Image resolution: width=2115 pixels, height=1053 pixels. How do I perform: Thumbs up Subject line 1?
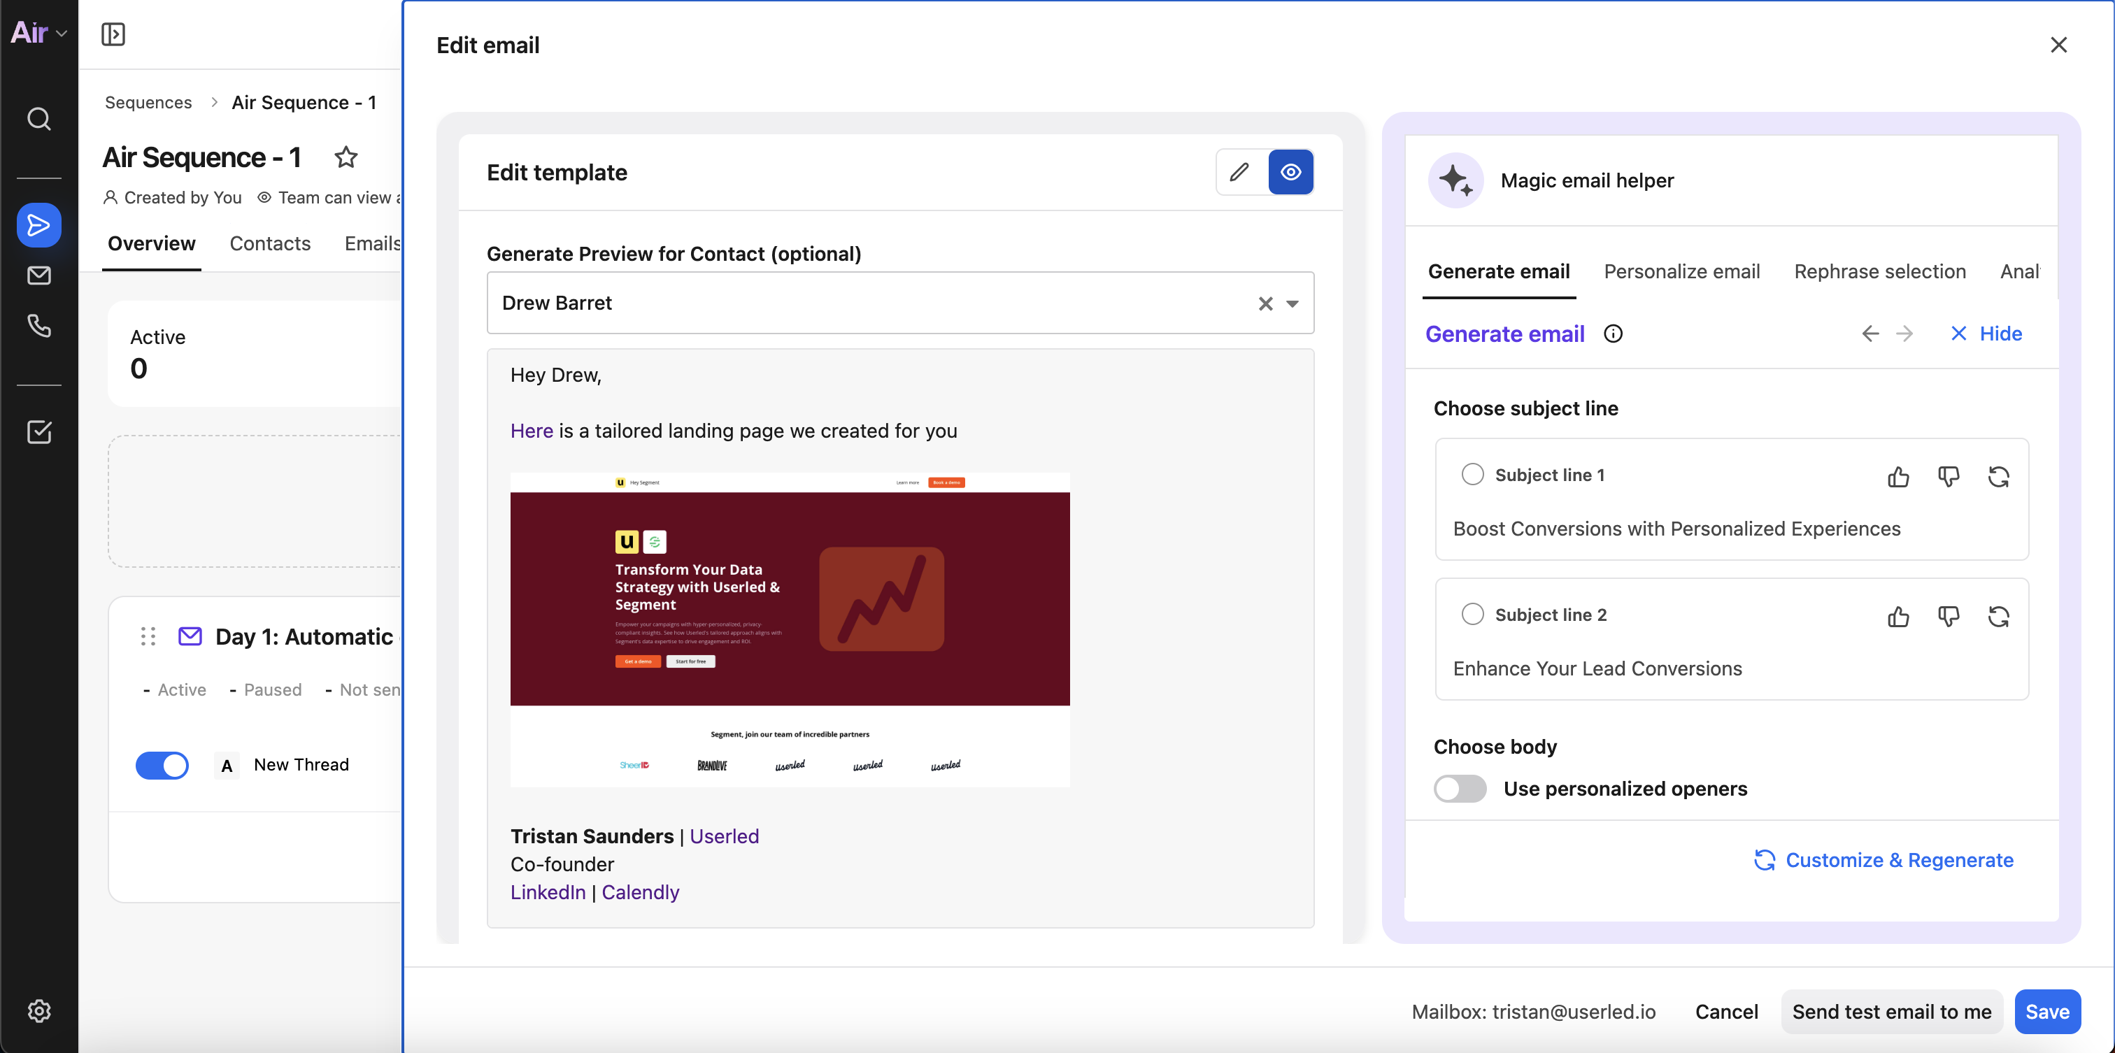click(x=1898, y=476)
